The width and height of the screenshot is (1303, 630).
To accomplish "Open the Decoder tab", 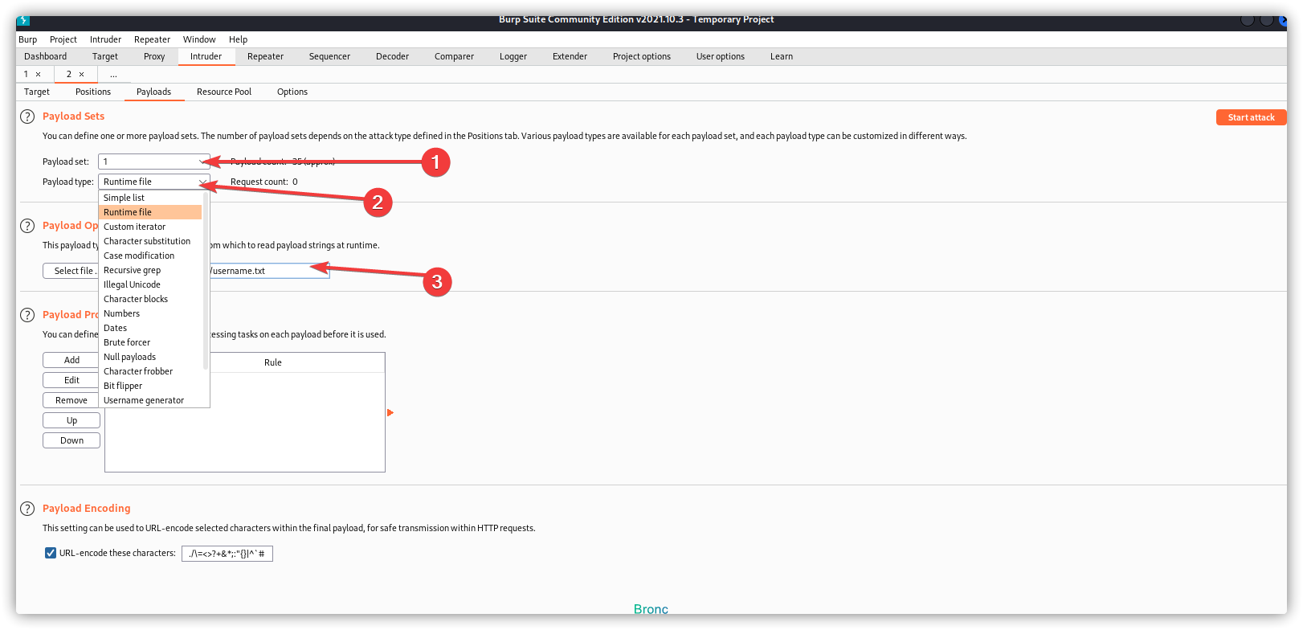I will [x=392, y=56].
